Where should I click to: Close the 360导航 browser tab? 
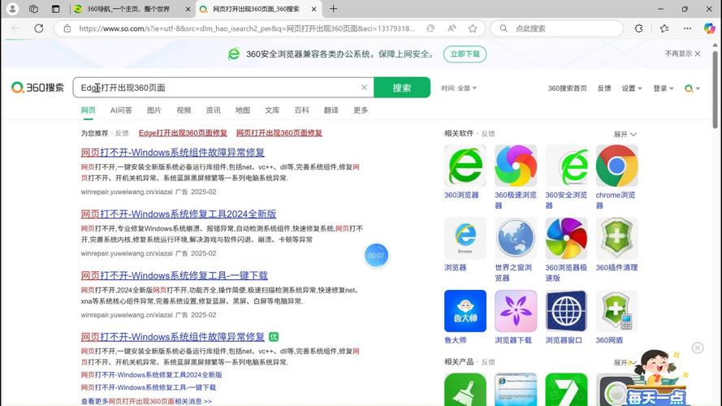click(x=188, y=9)
